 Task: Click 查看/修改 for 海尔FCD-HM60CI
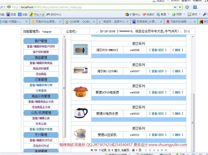click(158, 50)
